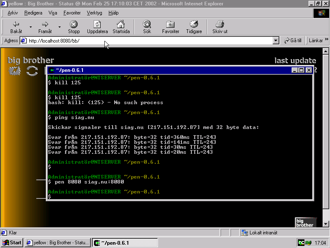Click the pen-0.6.1 terminal title bar icon

[52, 70]
